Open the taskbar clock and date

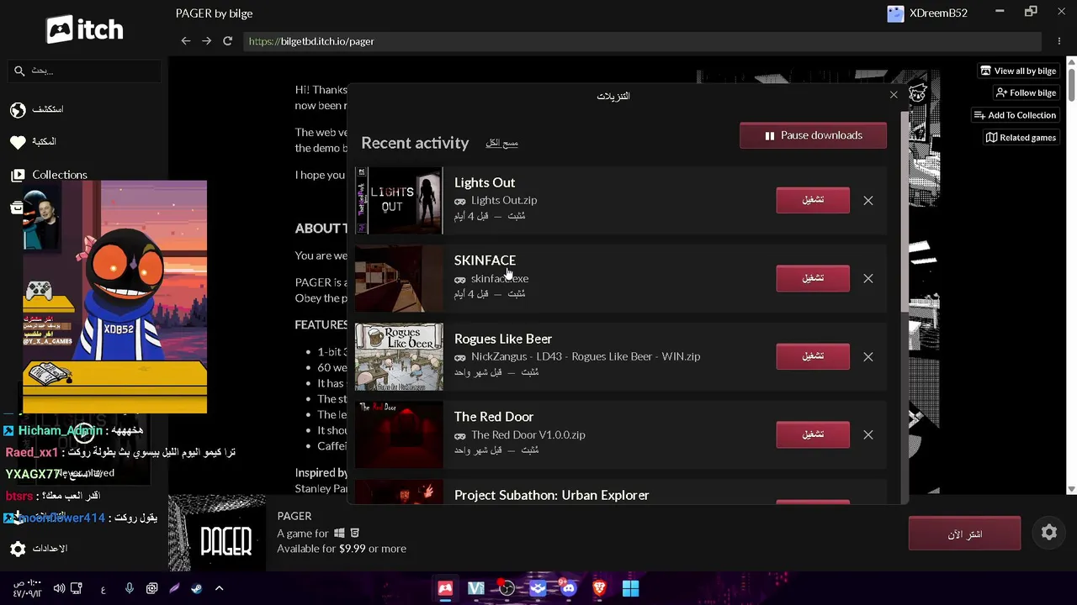27,588
